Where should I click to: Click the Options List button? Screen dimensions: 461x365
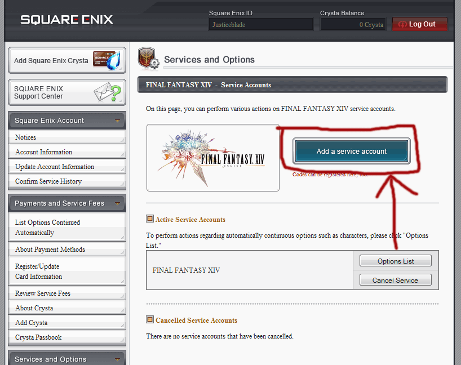395,261
